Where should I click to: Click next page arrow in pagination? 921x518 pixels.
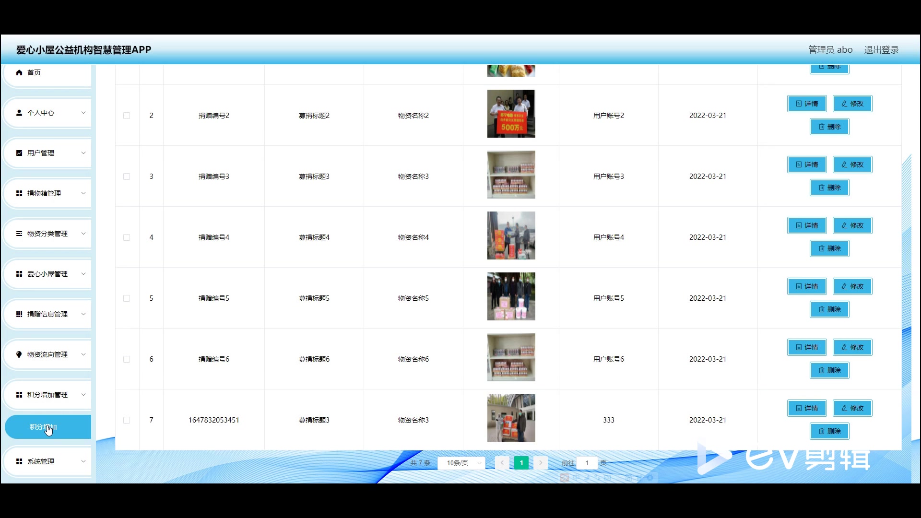[541, 463]
